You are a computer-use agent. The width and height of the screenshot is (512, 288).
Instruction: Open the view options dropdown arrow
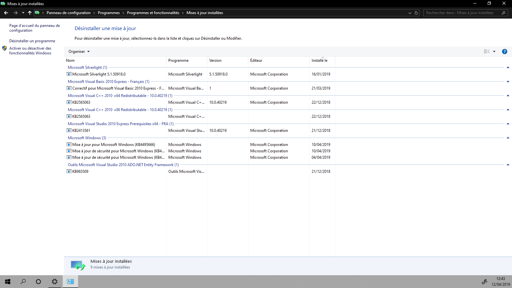coord(494,52)
